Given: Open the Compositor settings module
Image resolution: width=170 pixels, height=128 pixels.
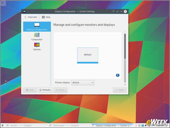Looking at the screenshot, I should [x=37, y=37].
